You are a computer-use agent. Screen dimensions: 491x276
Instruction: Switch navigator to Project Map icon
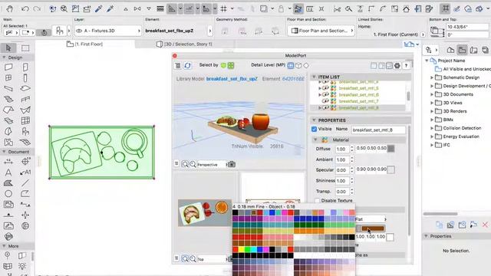coord(450,50)
